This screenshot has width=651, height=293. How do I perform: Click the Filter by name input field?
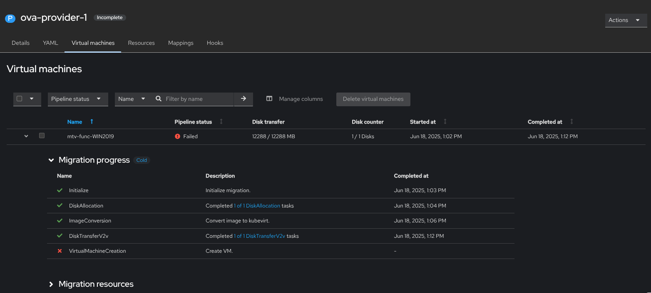pyautogui.click(x=197, y=99)
